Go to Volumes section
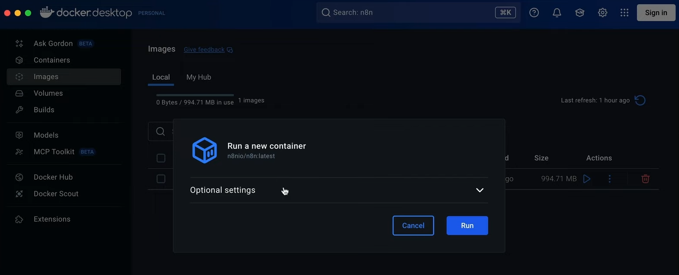679x275 pixels. [64, 93]
